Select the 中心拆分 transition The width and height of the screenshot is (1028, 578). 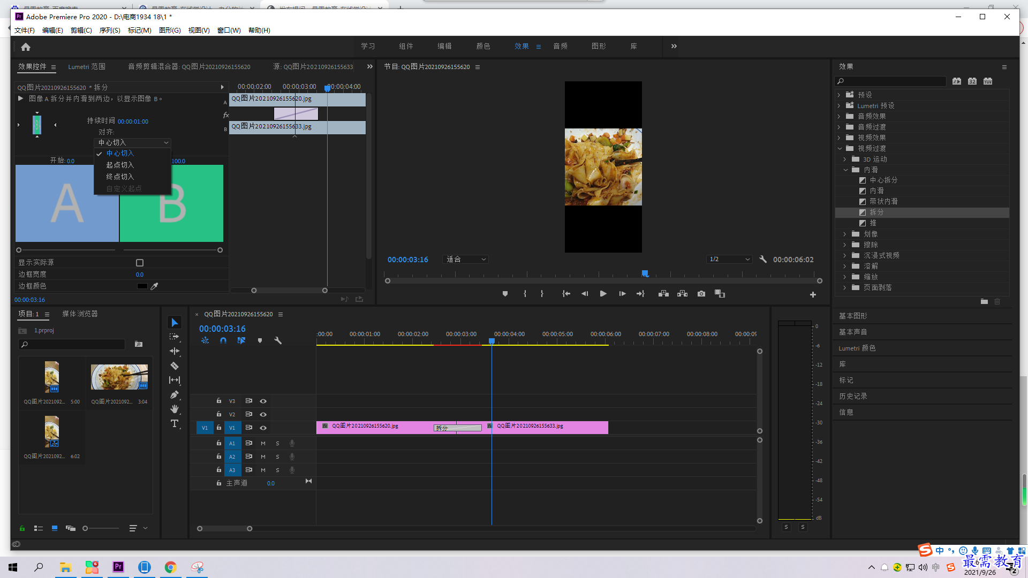coord(883,180)
